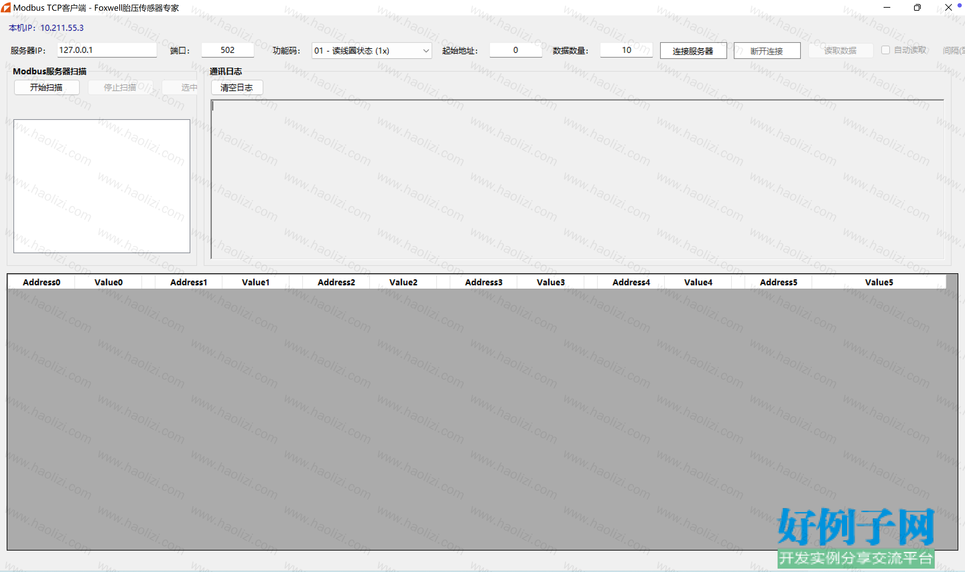Click 清空日志 to clear the log

(237, 87)
